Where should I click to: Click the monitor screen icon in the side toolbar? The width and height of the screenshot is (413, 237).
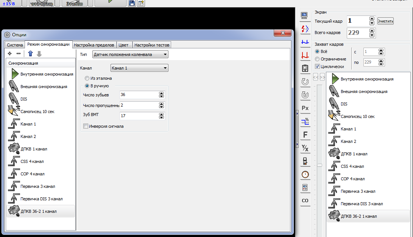pos(304,15)
